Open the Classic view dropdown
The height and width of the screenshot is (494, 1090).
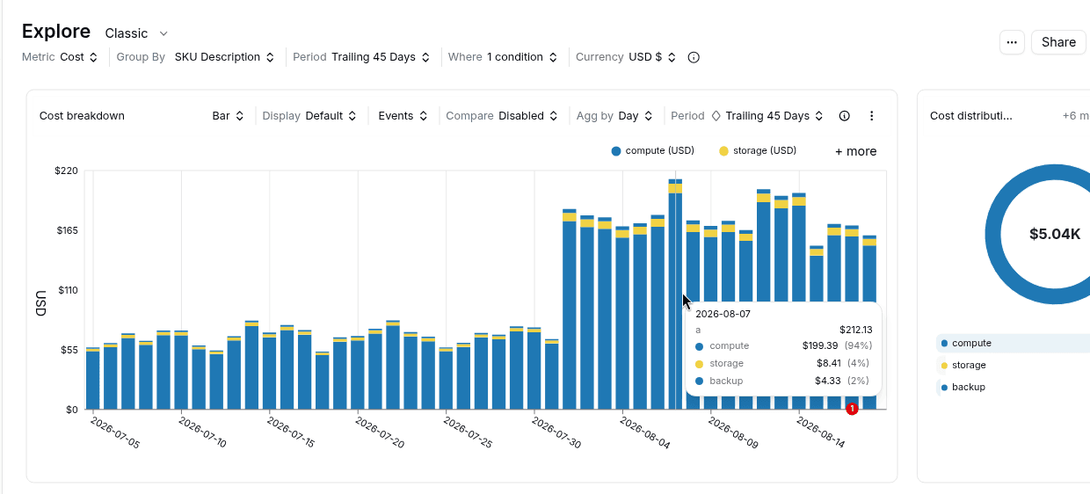pyautogui.click(x=136, y=33)
